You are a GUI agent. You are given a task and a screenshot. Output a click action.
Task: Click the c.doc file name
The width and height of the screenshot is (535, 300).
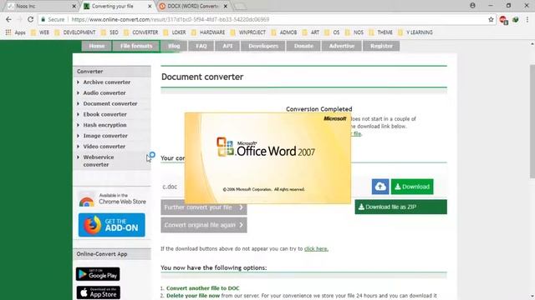[170, 187]
